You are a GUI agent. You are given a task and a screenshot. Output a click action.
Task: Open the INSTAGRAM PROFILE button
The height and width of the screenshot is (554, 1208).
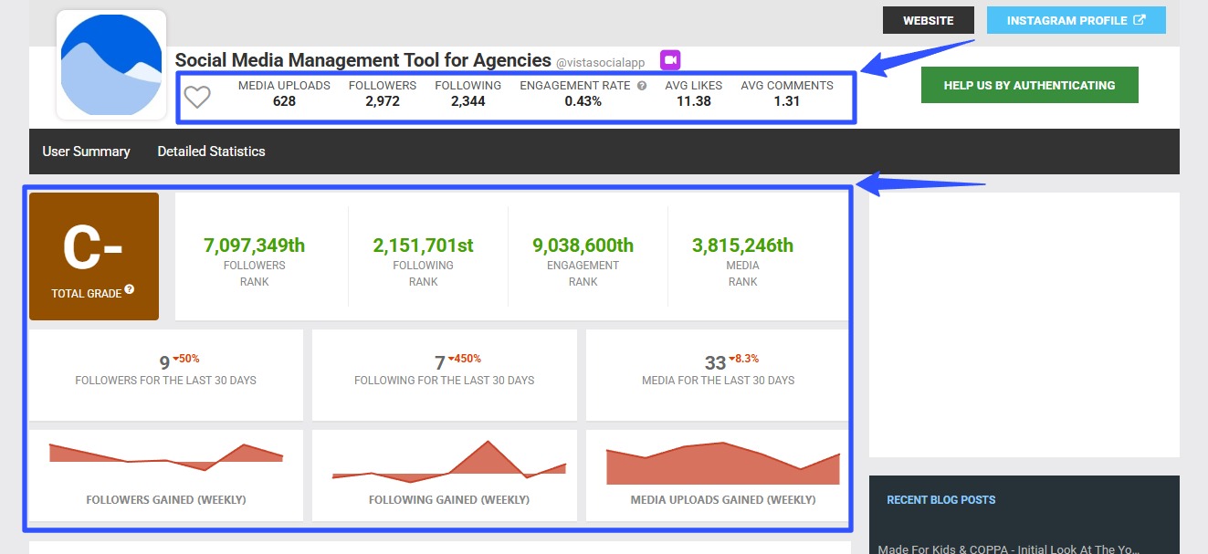click(1076, 19)
